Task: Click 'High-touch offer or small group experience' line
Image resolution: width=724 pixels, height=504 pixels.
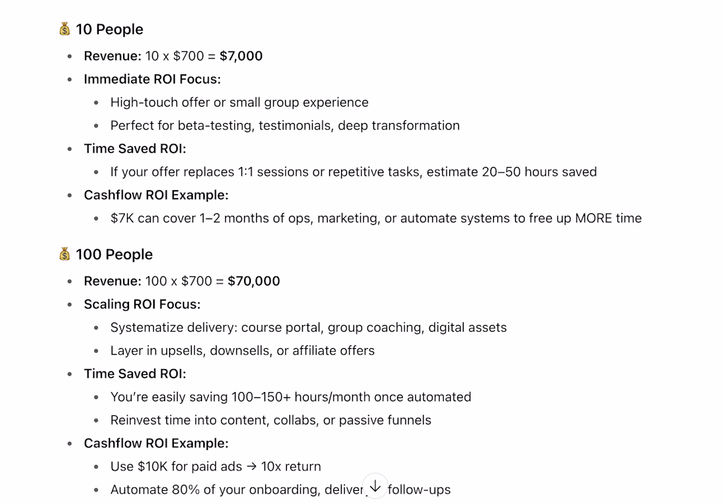Action: coord(239,103)
